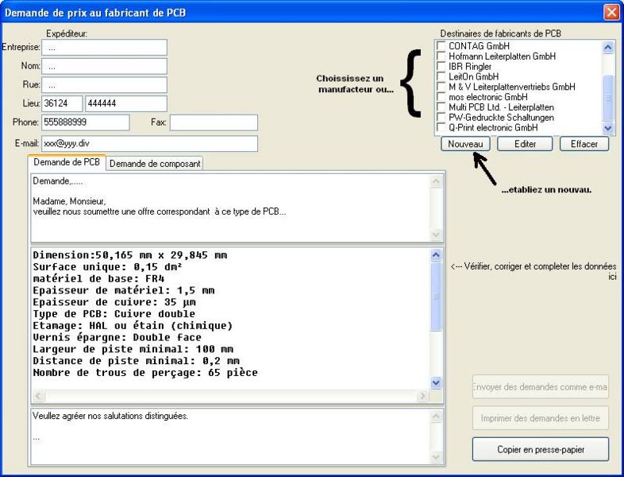The height and width of the screenshot is (477, 624).
Task: Select the Demande de PCB tab
Action: click(x=67, y=162)
